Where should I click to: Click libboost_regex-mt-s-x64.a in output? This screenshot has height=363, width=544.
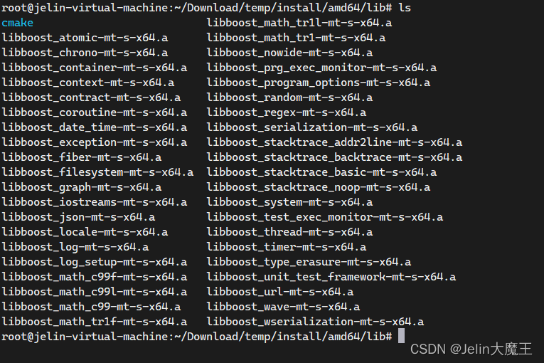tap(287, 112)
